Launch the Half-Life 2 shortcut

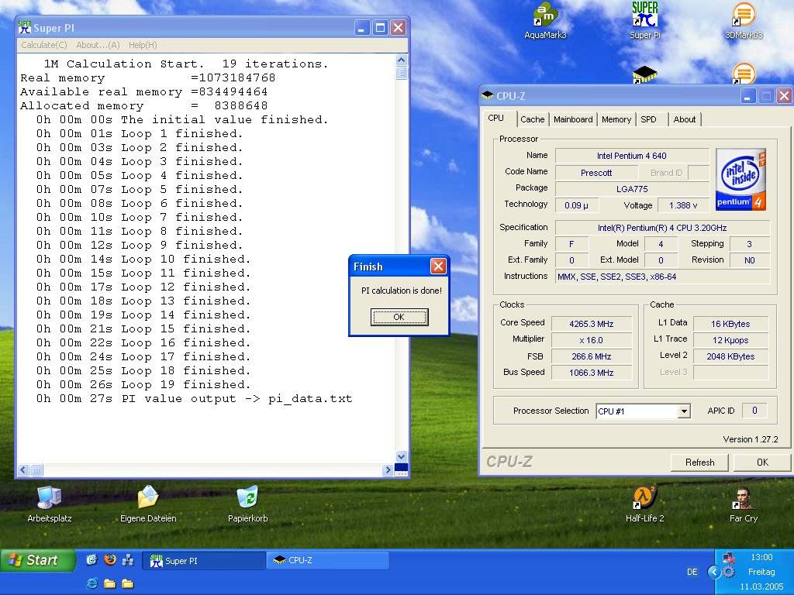[644, 504]
